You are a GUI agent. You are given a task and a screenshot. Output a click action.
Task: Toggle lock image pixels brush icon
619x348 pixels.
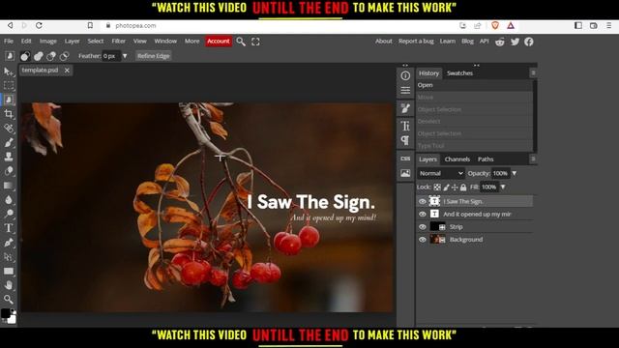(x=446, y=188)
